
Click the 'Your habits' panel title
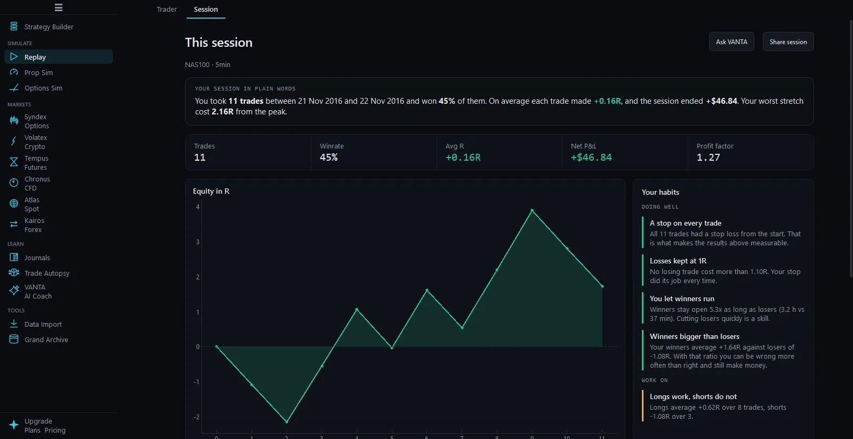[661, 192]
